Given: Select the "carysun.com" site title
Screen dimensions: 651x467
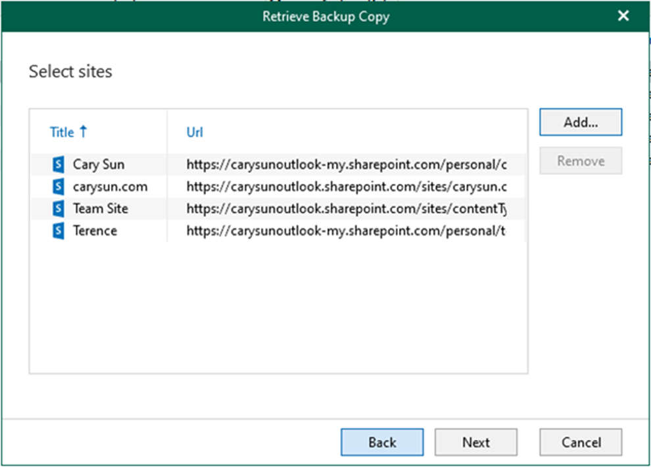Looking at the screenshot, I should pyautogui.click(x=110, y=187).
